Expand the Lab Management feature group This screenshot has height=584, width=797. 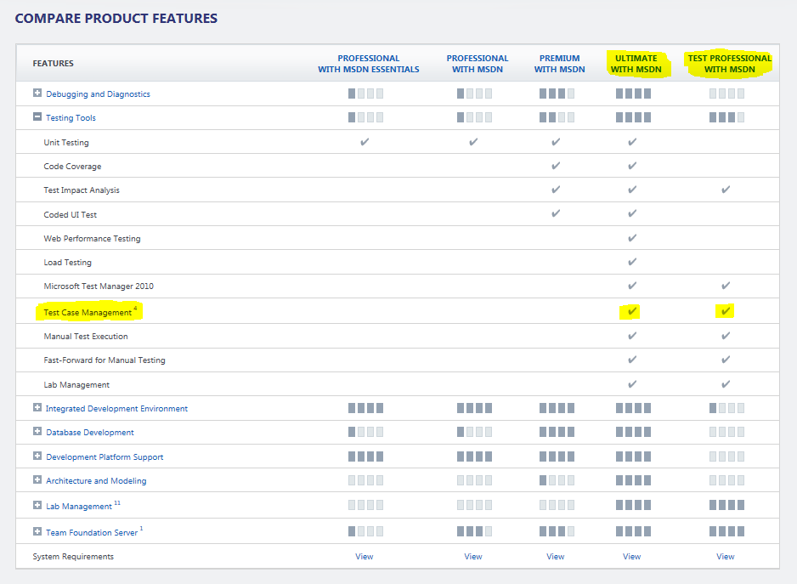[x=37, y=505]
